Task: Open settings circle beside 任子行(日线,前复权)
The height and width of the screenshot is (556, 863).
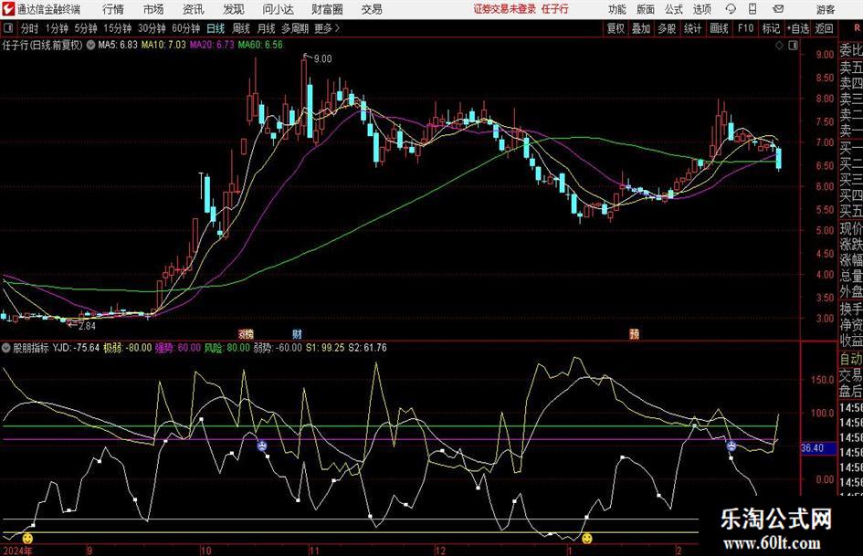Action: point(90,45)
